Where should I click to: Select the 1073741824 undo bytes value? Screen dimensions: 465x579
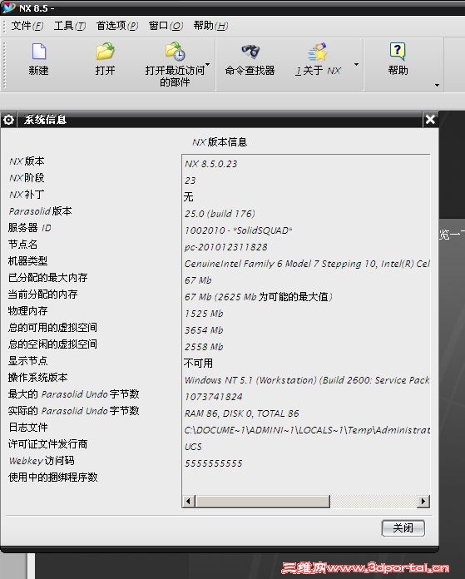click(214, 397)
